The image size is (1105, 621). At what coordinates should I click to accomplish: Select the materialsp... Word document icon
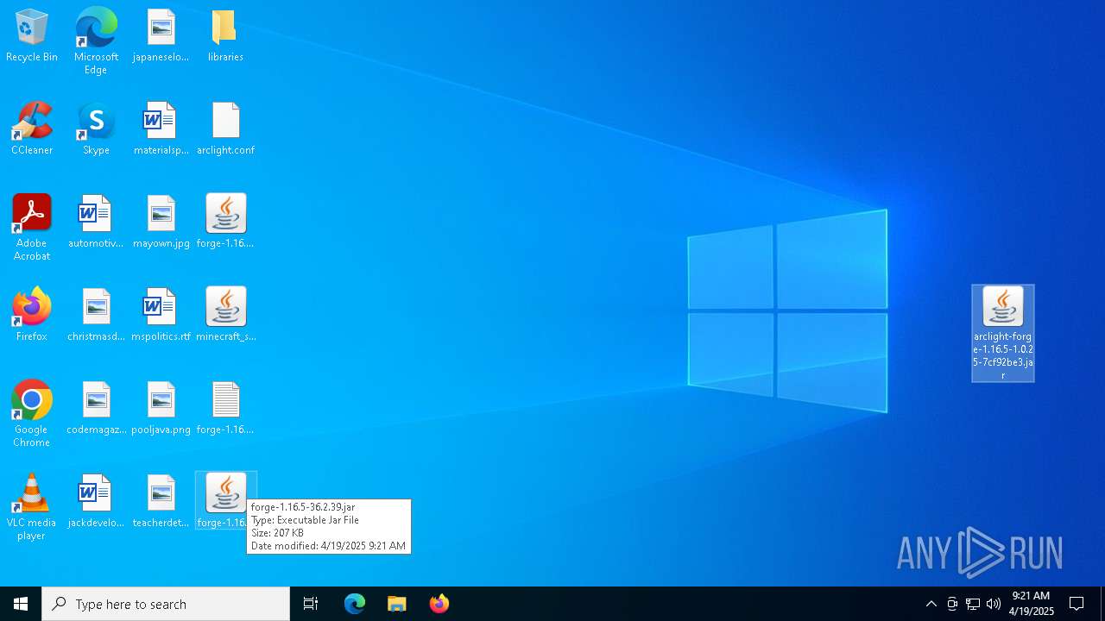click(x=161, y=129)
